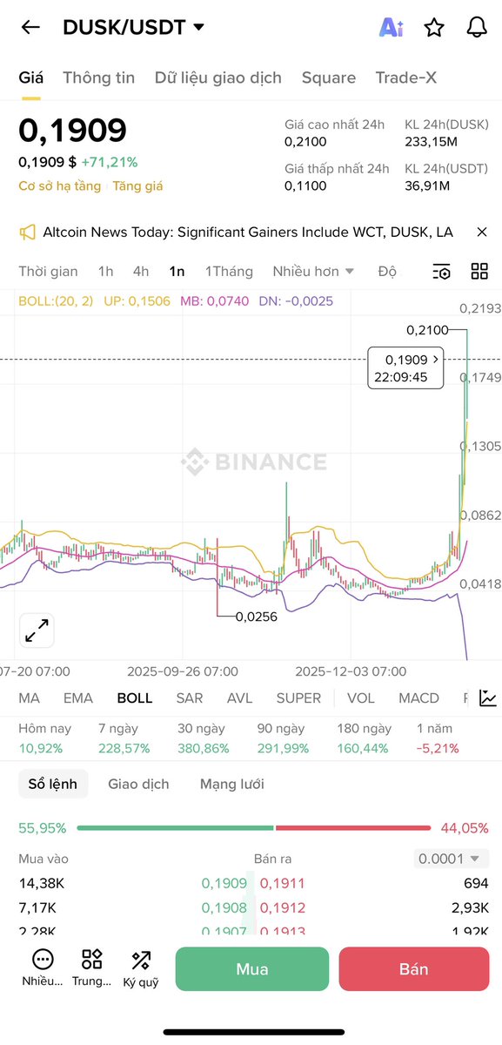This screenshot has width=502, height=1045.
Task: Tap the 7 ngày 228,57% performance
Action: [x=124, y=738]
